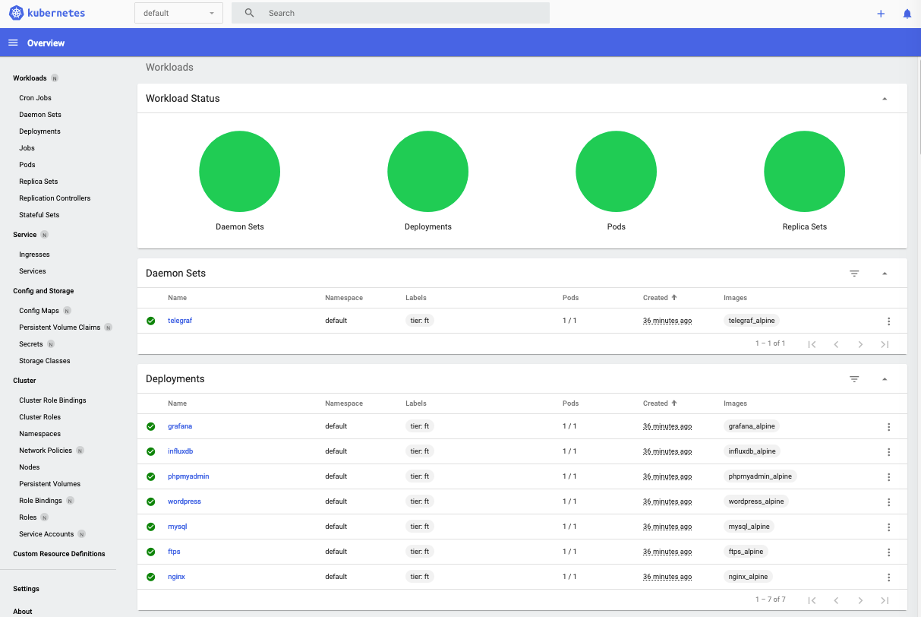Collapse the Workload Status panel
The height and width of the screenshot is (617, 921).
tap(884, 98)
